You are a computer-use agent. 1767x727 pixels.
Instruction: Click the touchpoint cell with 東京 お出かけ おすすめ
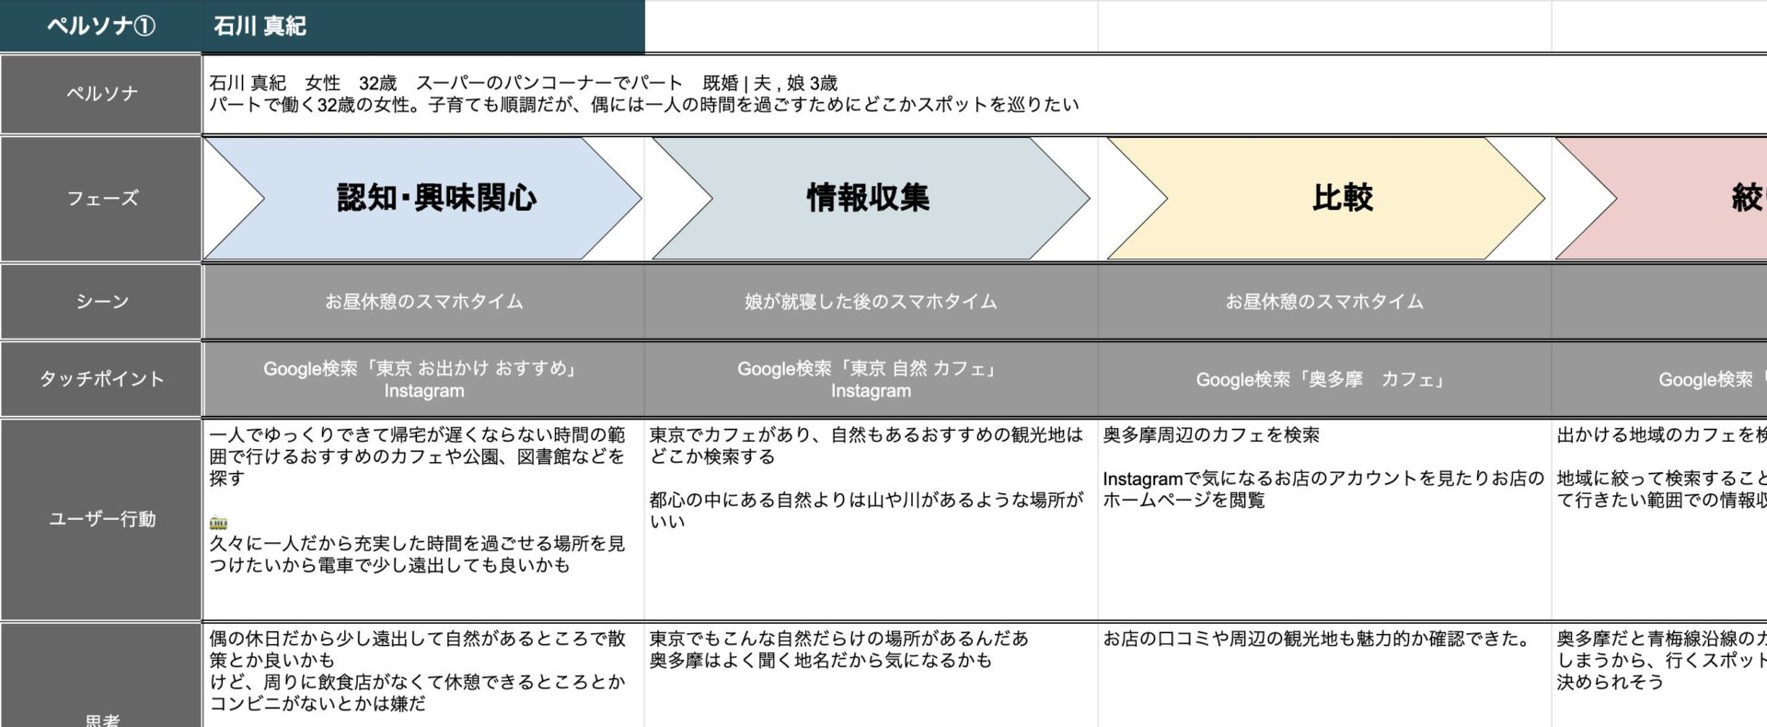coord(423,379)
